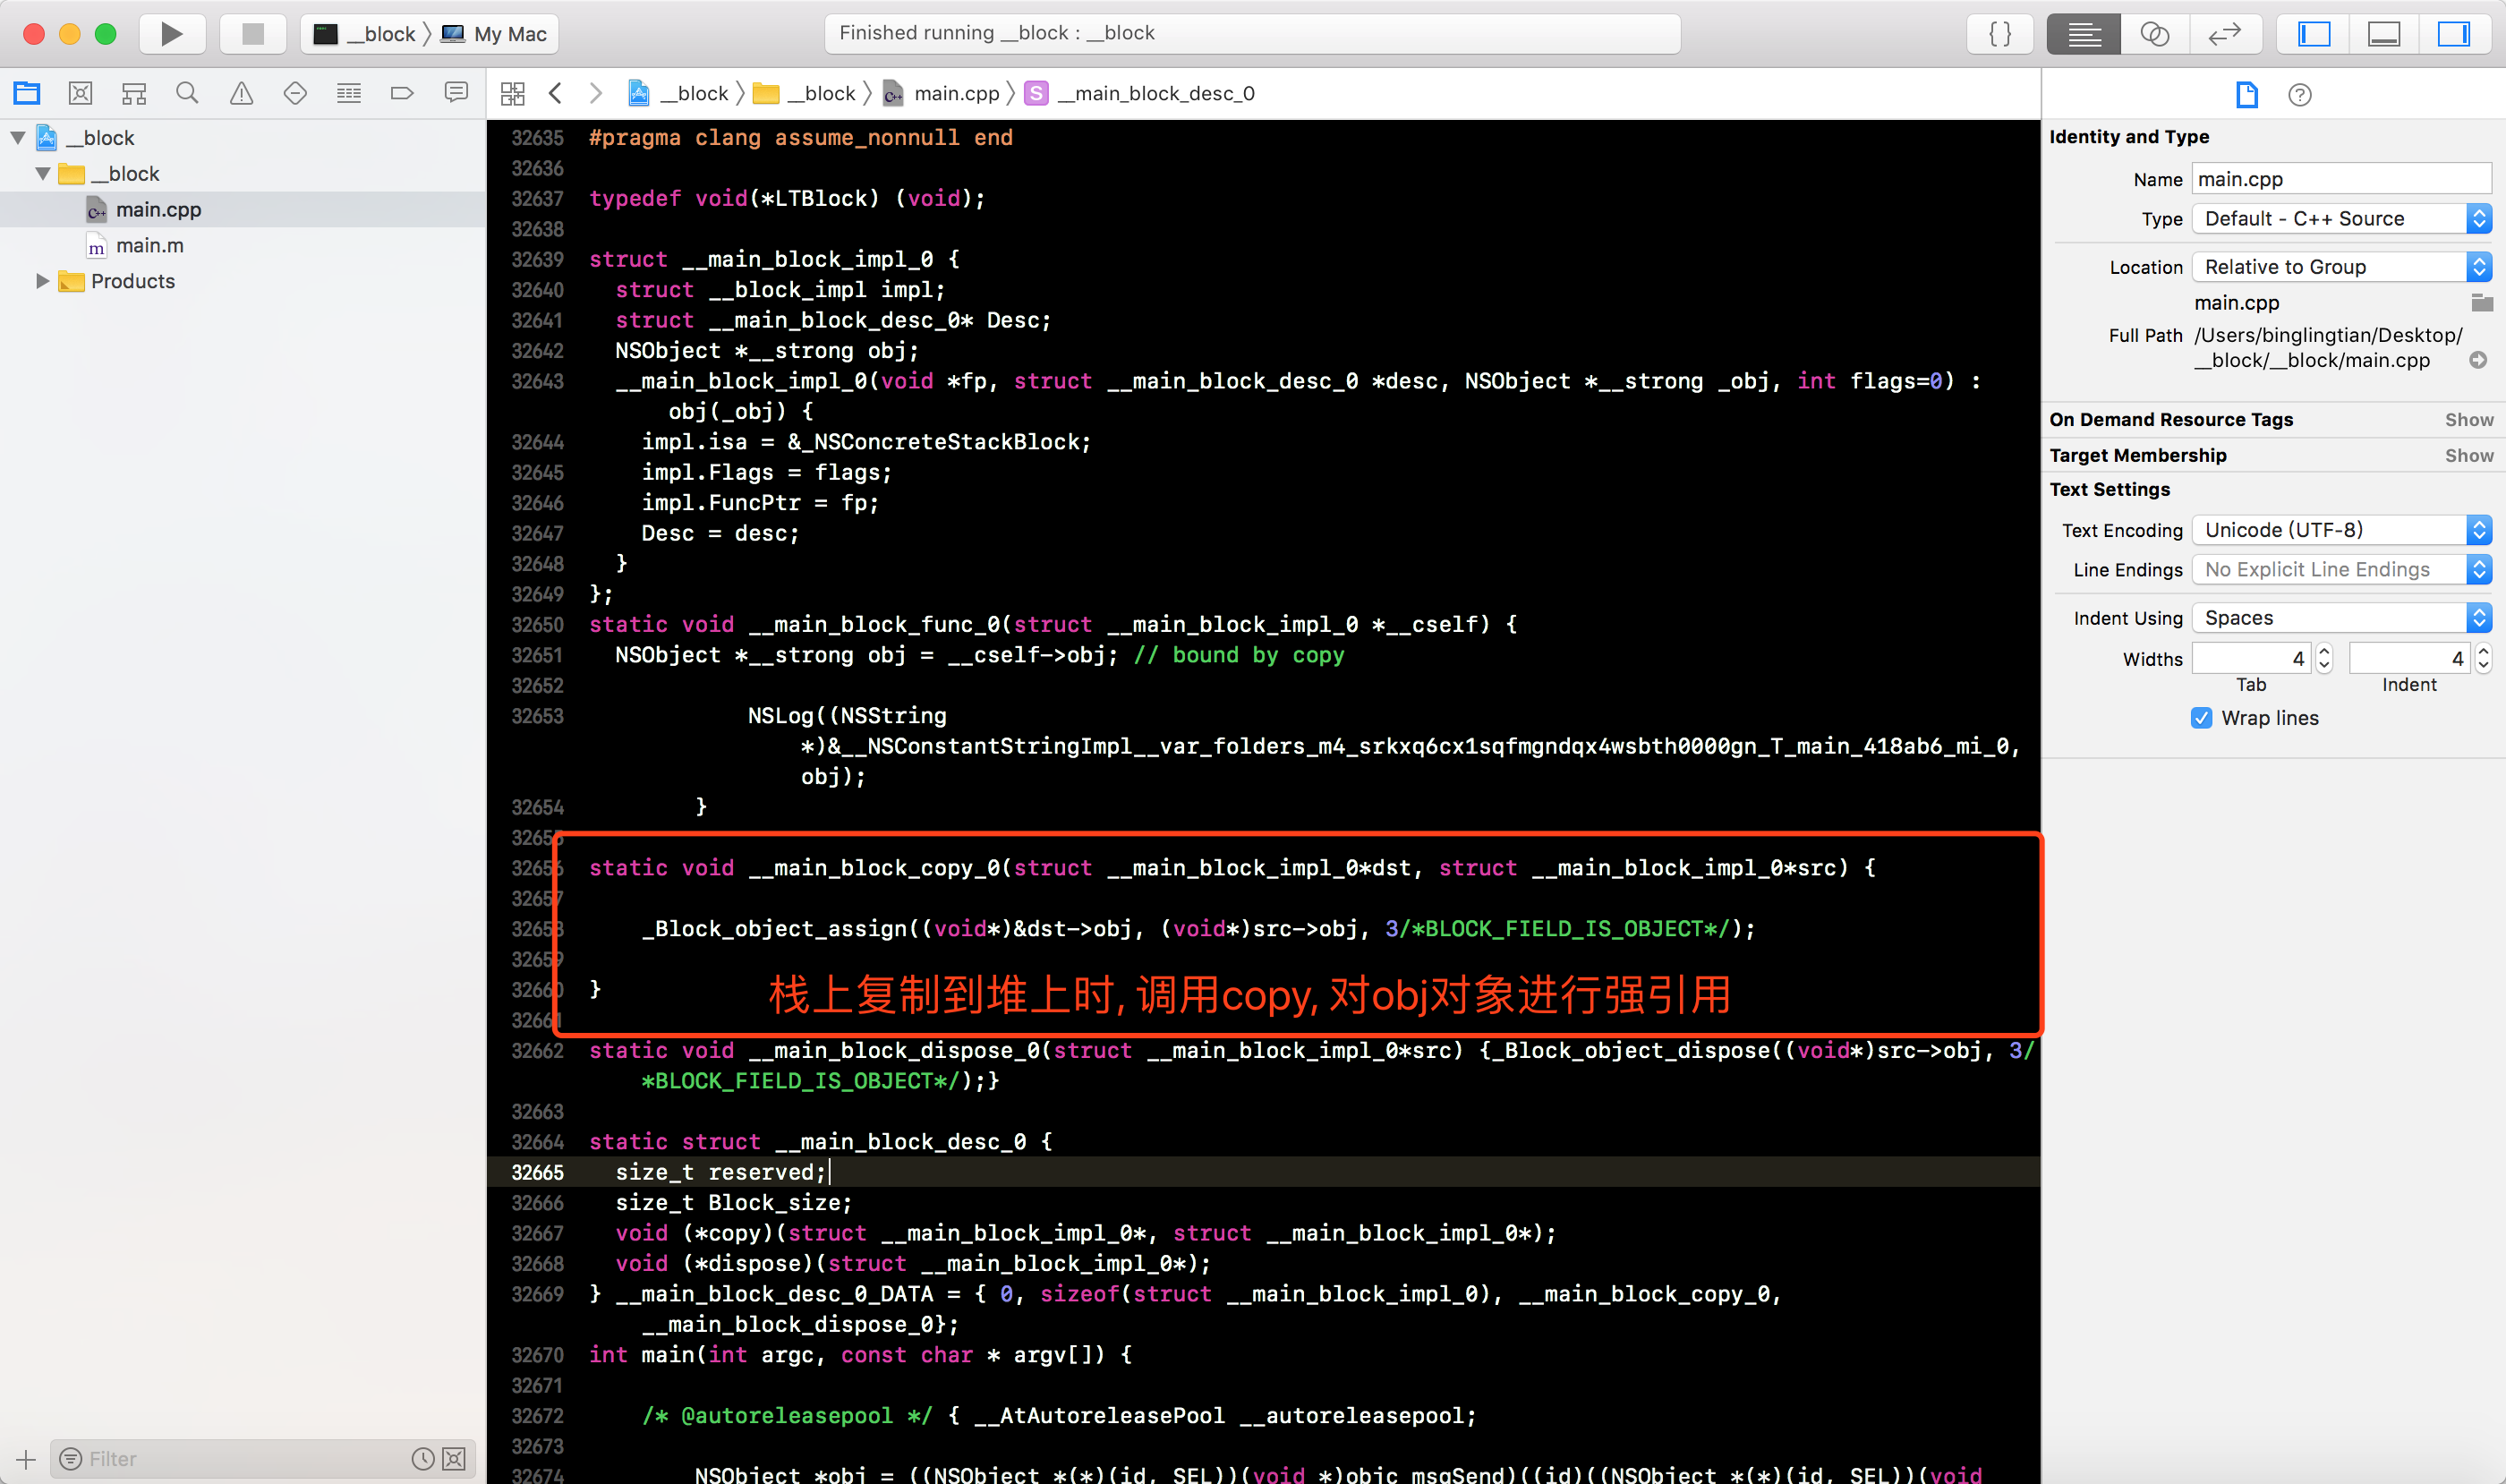The width and height of the screenshot is (2506, 1484).
Task: Open the code snippets library button
Action: pos(2000,34)
